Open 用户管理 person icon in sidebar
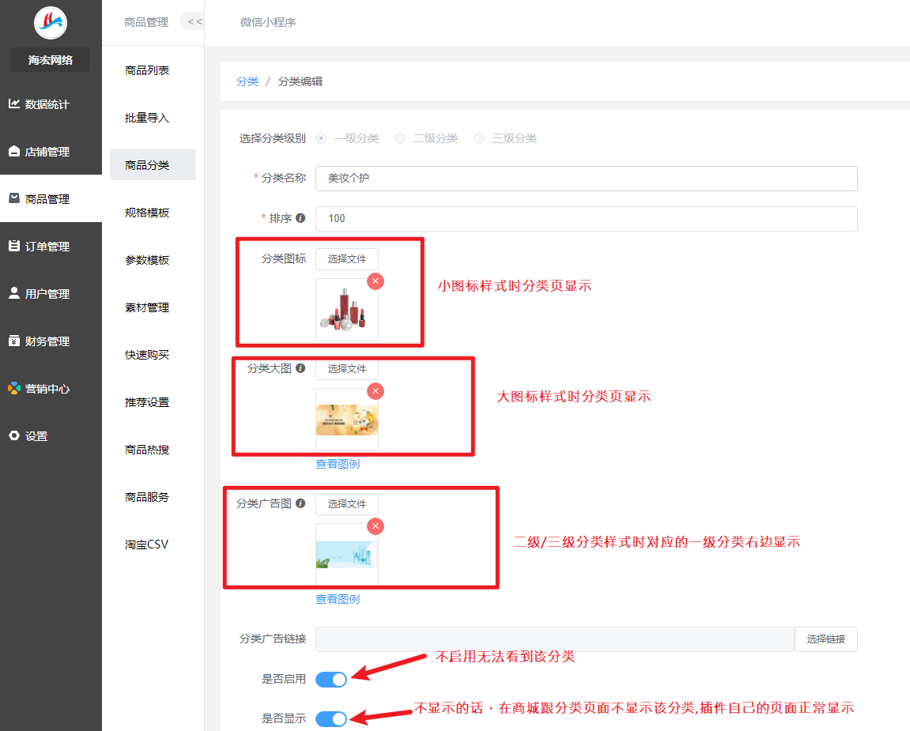Viewport: 910px width, 731px height. pyautogui.click(x=14, y=293)
